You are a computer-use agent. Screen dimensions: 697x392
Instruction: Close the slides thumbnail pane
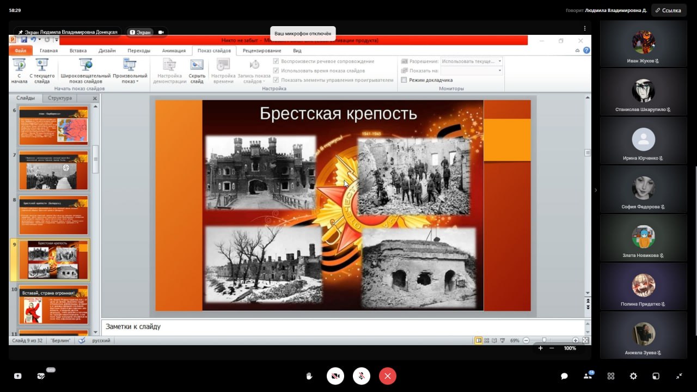pyautogui.click(x=95, y=99)
